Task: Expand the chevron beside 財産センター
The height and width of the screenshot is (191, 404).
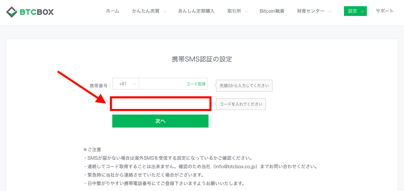Action: pyautogui.click(x=330, y=12)
